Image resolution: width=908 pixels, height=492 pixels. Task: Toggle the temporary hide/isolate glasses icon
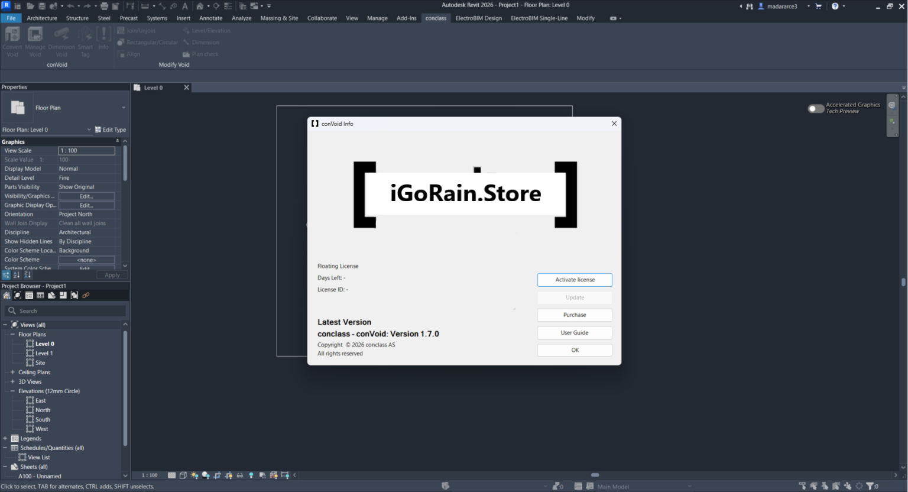tap(239, 475)
